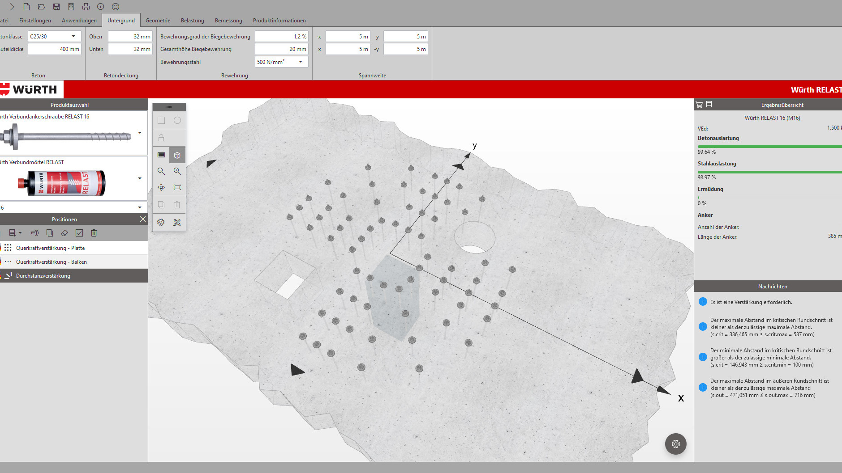Click the copy icon in floating toolbar
Viewport: 842px width, 473px height.
[161, 205]
